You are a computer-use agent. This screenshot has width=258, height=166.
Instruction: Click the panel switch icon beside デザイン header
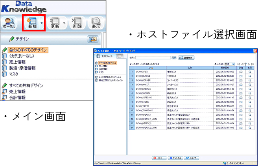tap(93, 39)
